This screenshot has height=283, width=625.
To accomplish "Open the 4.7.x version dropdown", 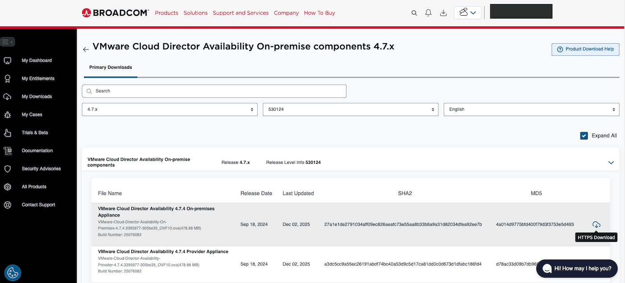I will [170, 109].
